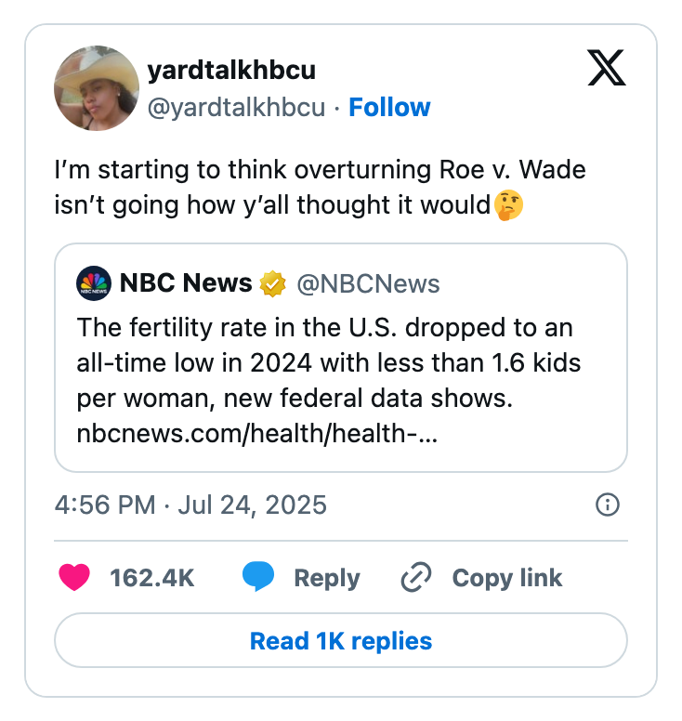Click the bold yardtalkhbcu display name

231,72
